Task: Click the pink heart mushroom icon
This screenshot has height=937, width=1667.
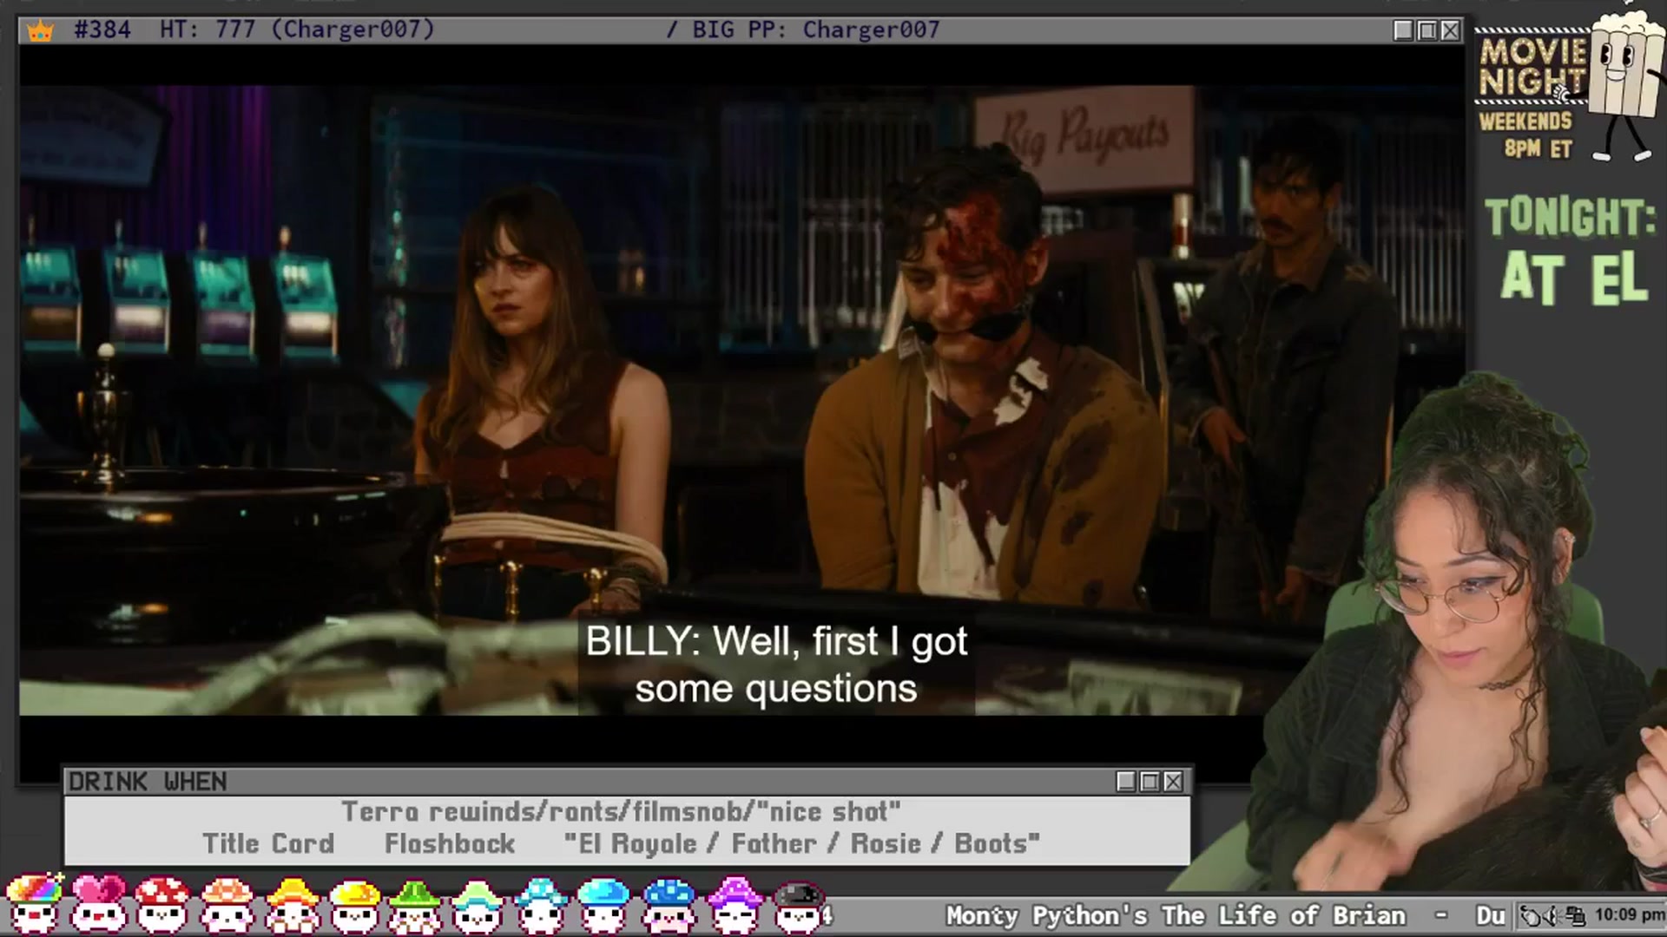Action: [x=97, y=903]
